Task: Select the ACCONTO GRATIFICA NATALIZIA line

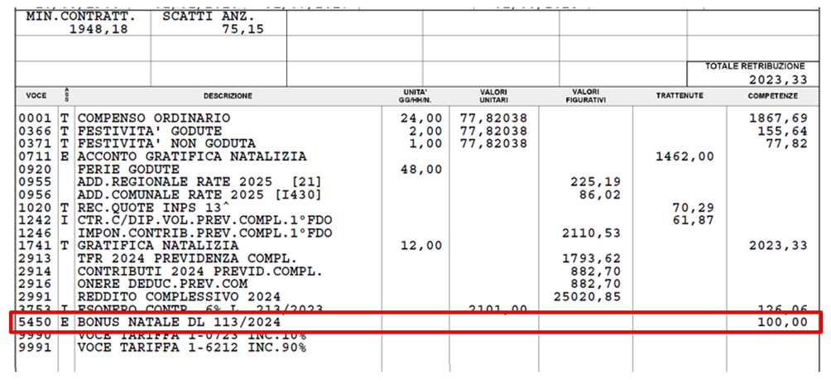Action: [x=191, y=156]
